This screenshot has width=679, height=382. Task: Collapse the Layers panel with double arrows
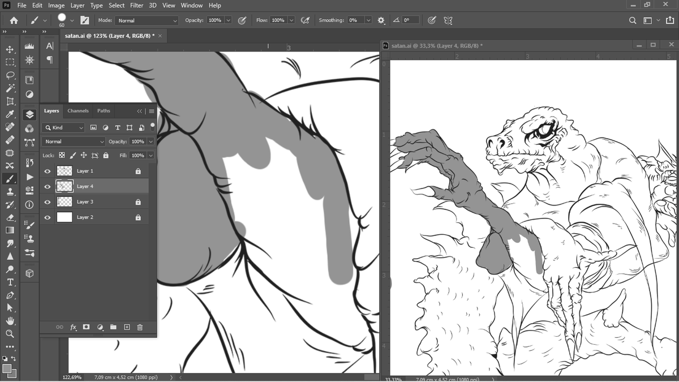click(x=140, y=111)
